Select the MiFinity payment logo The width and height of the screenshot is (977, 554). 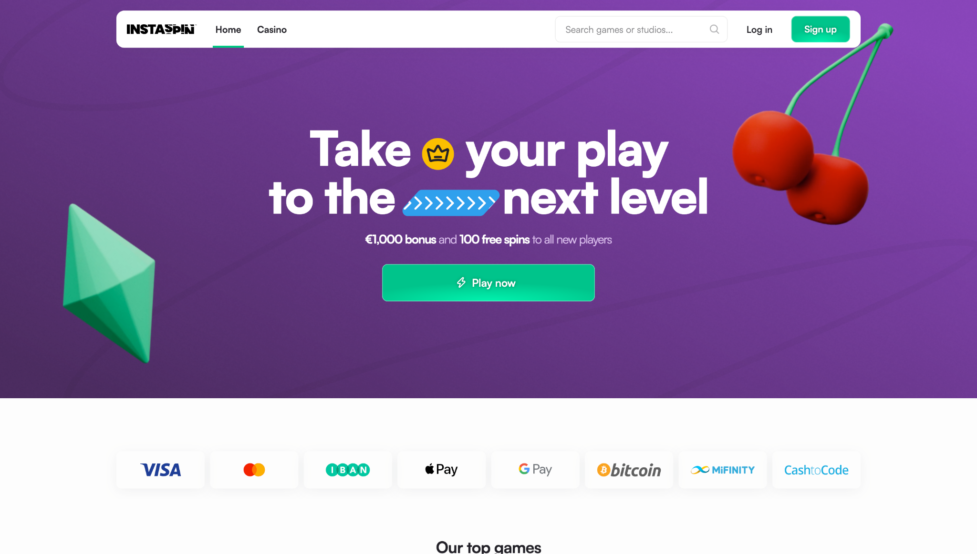[x=723, y=470]
